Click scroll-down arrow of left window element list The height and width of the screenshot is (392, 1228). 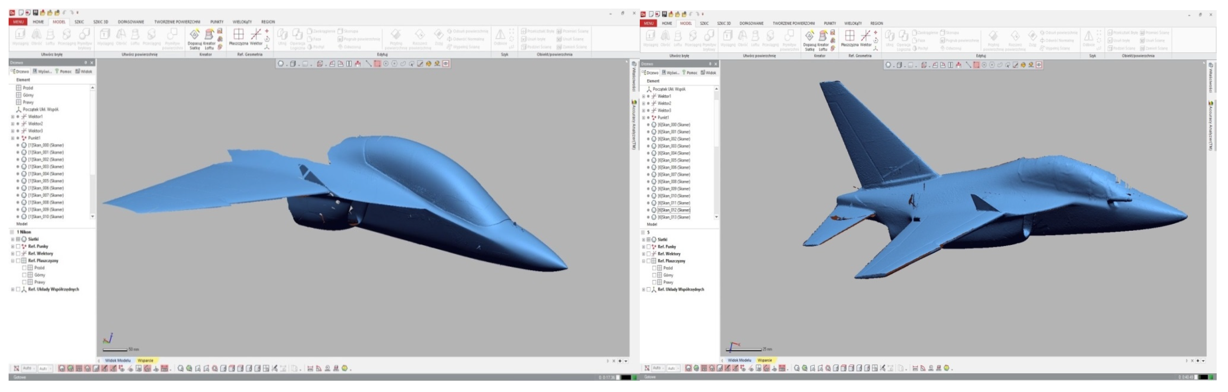click(93, 217)
